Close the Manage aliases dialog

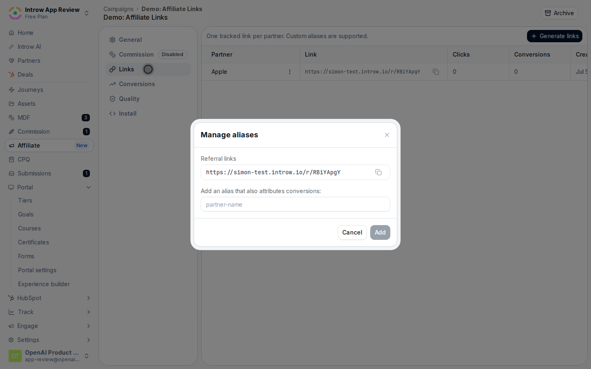[387, 135]
